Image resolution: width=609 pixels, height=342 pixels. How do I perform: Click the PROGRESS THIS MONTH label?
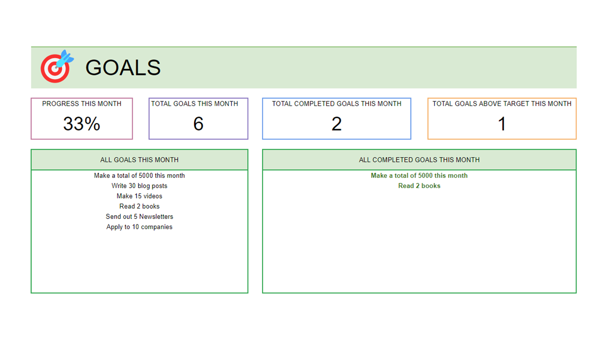pyautogui.click(x=82, y=104)
